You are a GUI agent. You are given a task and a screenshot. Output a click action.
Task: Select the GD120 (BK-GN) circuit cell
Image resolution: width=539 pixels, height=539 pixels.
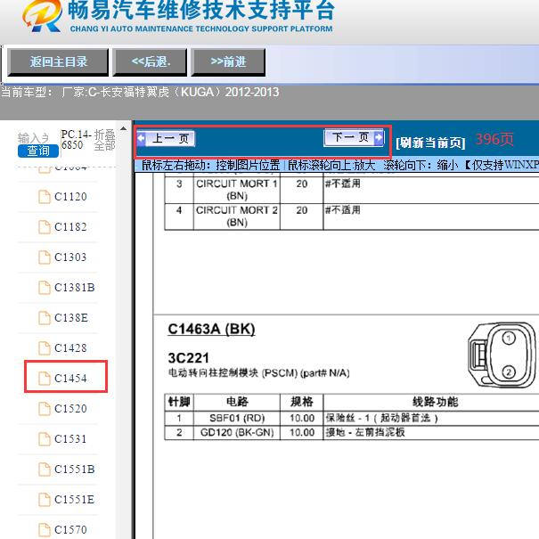coord(237,433)
